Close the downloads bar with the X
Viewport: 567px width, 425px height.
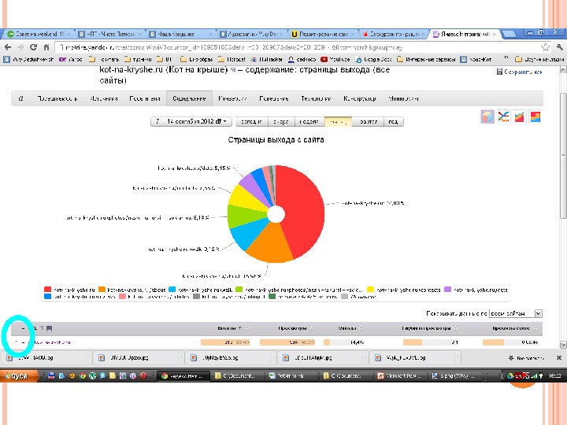pos(558,358)
